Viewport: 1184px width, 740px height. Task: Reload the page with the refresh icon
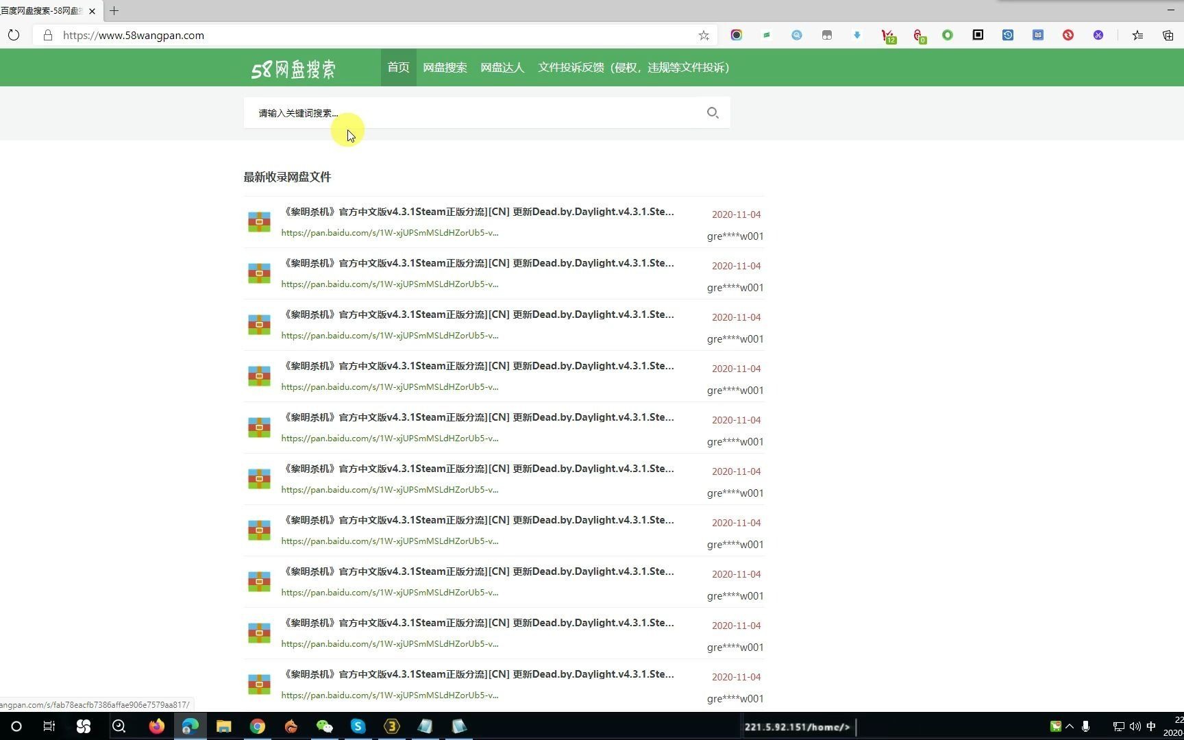[14, 35]
